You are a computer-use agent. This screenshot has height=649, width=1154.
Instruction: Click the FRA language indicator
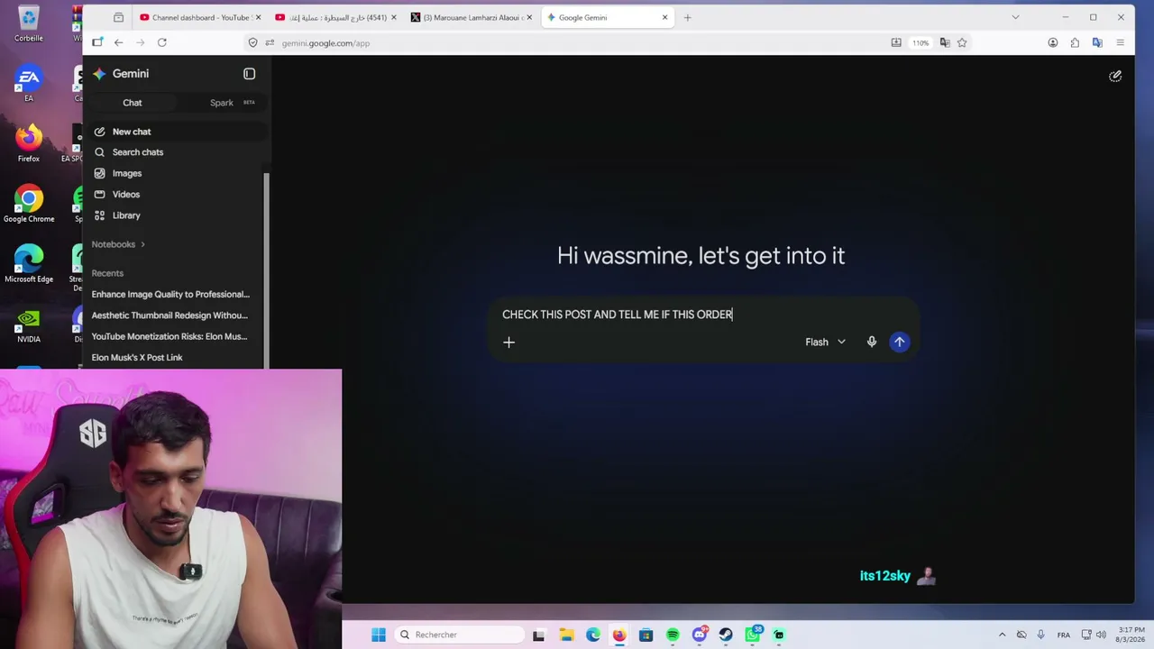coord(1064,635)
